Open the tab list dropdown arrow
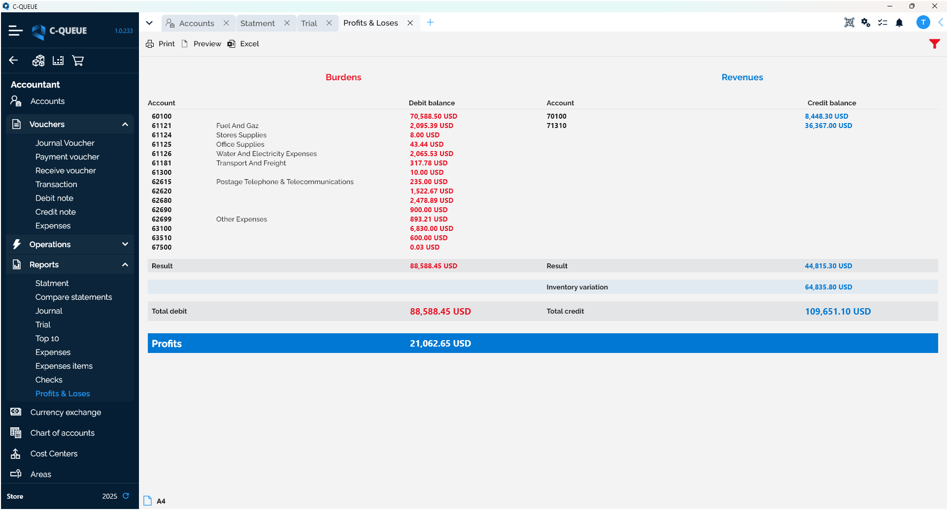Image resolution: width=948 pixels, height=510 pixels. point(149,23)
